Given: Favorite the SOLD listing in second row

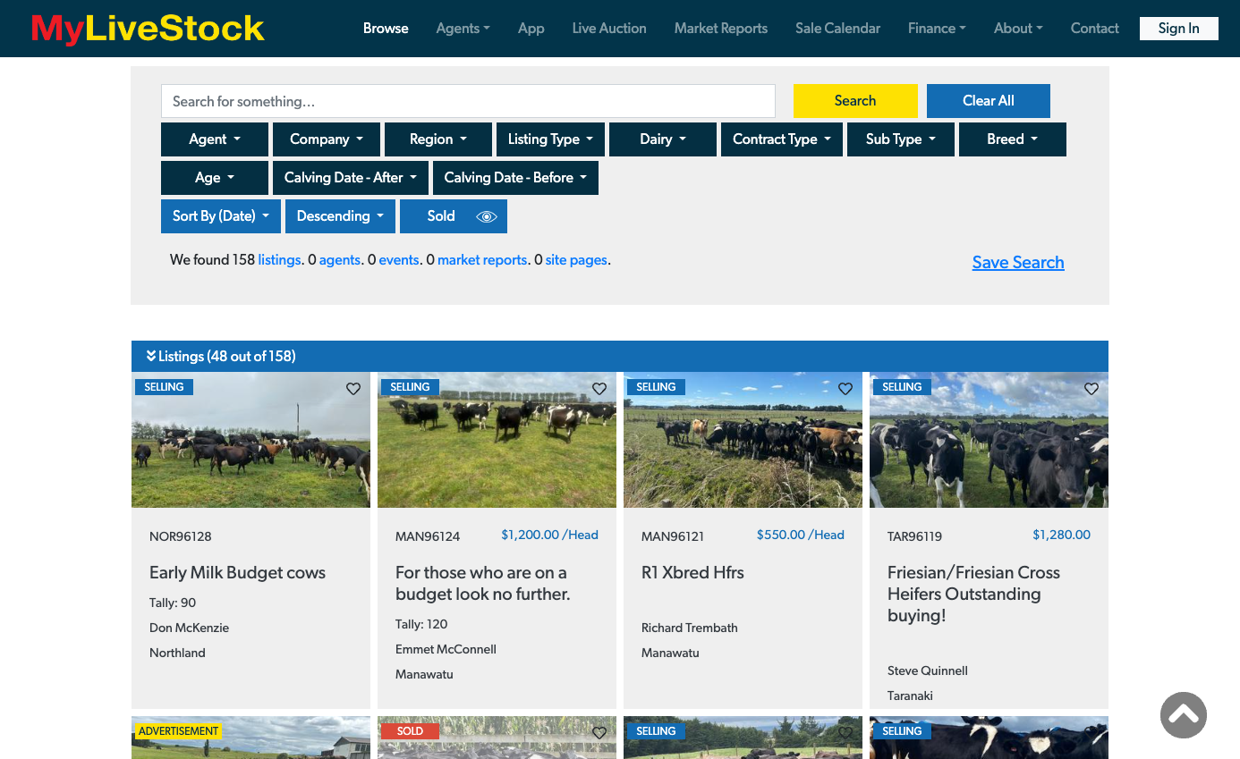Looking at the screenshot, I should coord(599,733).
